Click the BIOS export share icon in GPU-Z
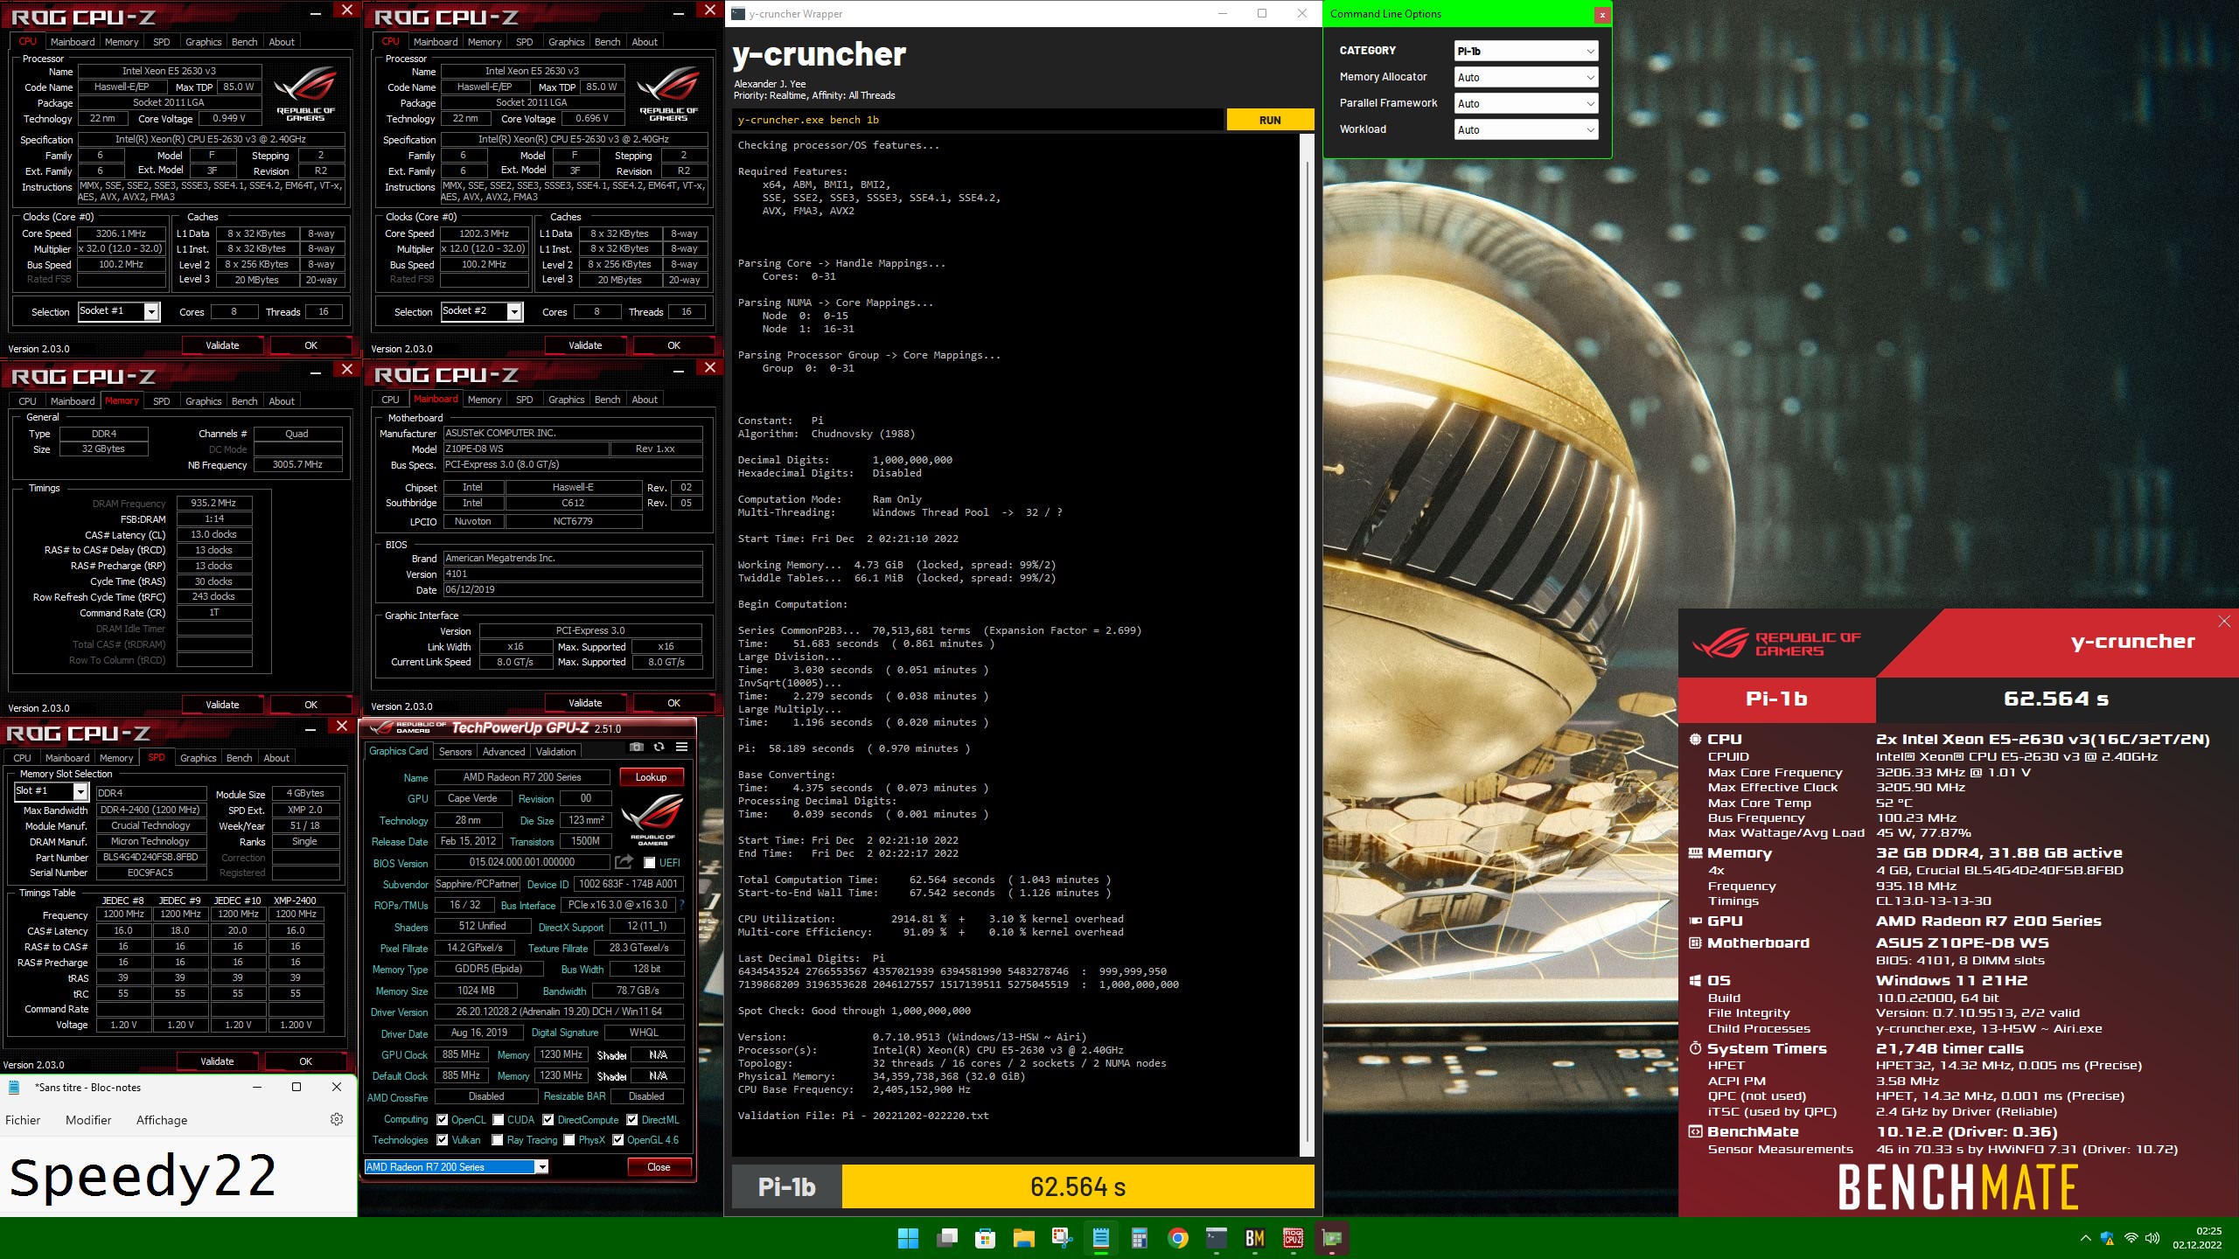The image size is (2239, 1259). click(624, 862)
